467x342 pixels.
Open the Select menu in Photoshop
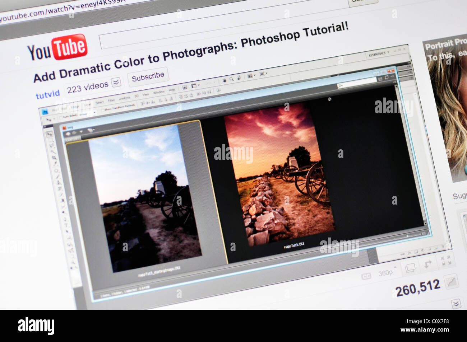click(x=100, y=102)
